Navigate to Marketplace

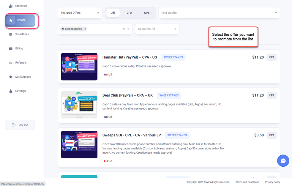[x=23, y=77]
